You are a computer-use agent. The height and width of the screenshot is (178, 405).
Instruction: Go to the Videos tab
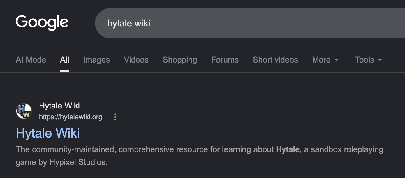tap(136, 60)
